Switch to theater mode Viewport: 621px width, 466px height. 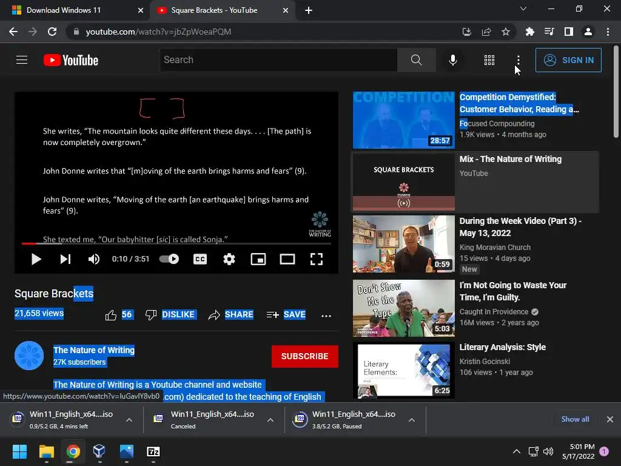(x=287, y=259)
